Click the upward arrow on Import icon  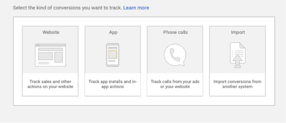coord(238,60)
